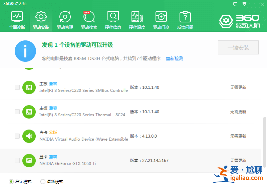Close the 360驱动大师 window
The width and height of the screenshot is (267, 187).
262,4
